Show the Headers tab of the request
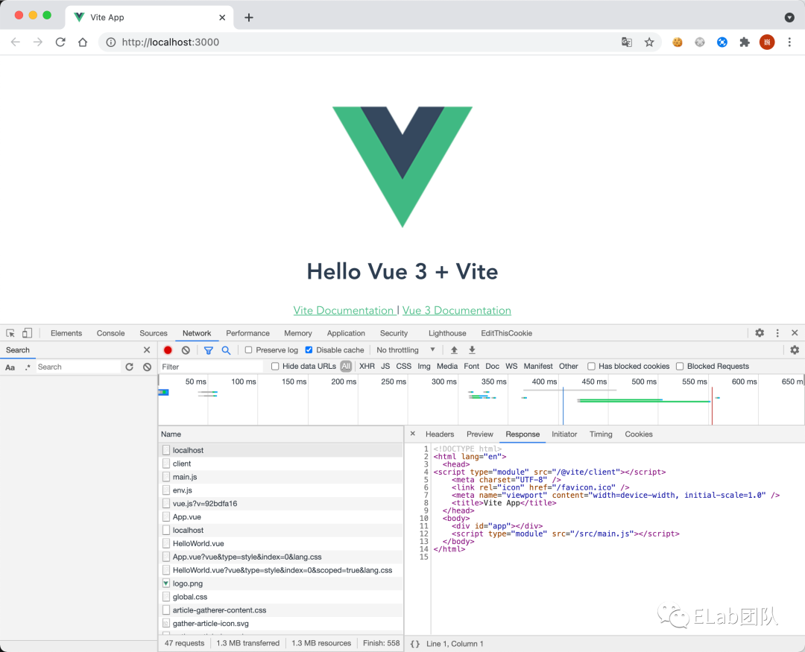The height and width of the screenshot is (652, 805). click(x=440, y=434)
